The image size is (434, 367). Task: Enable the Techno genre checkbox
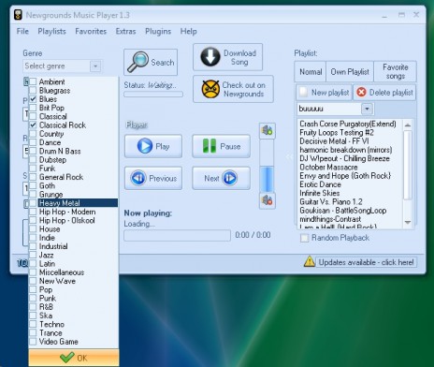33,324
